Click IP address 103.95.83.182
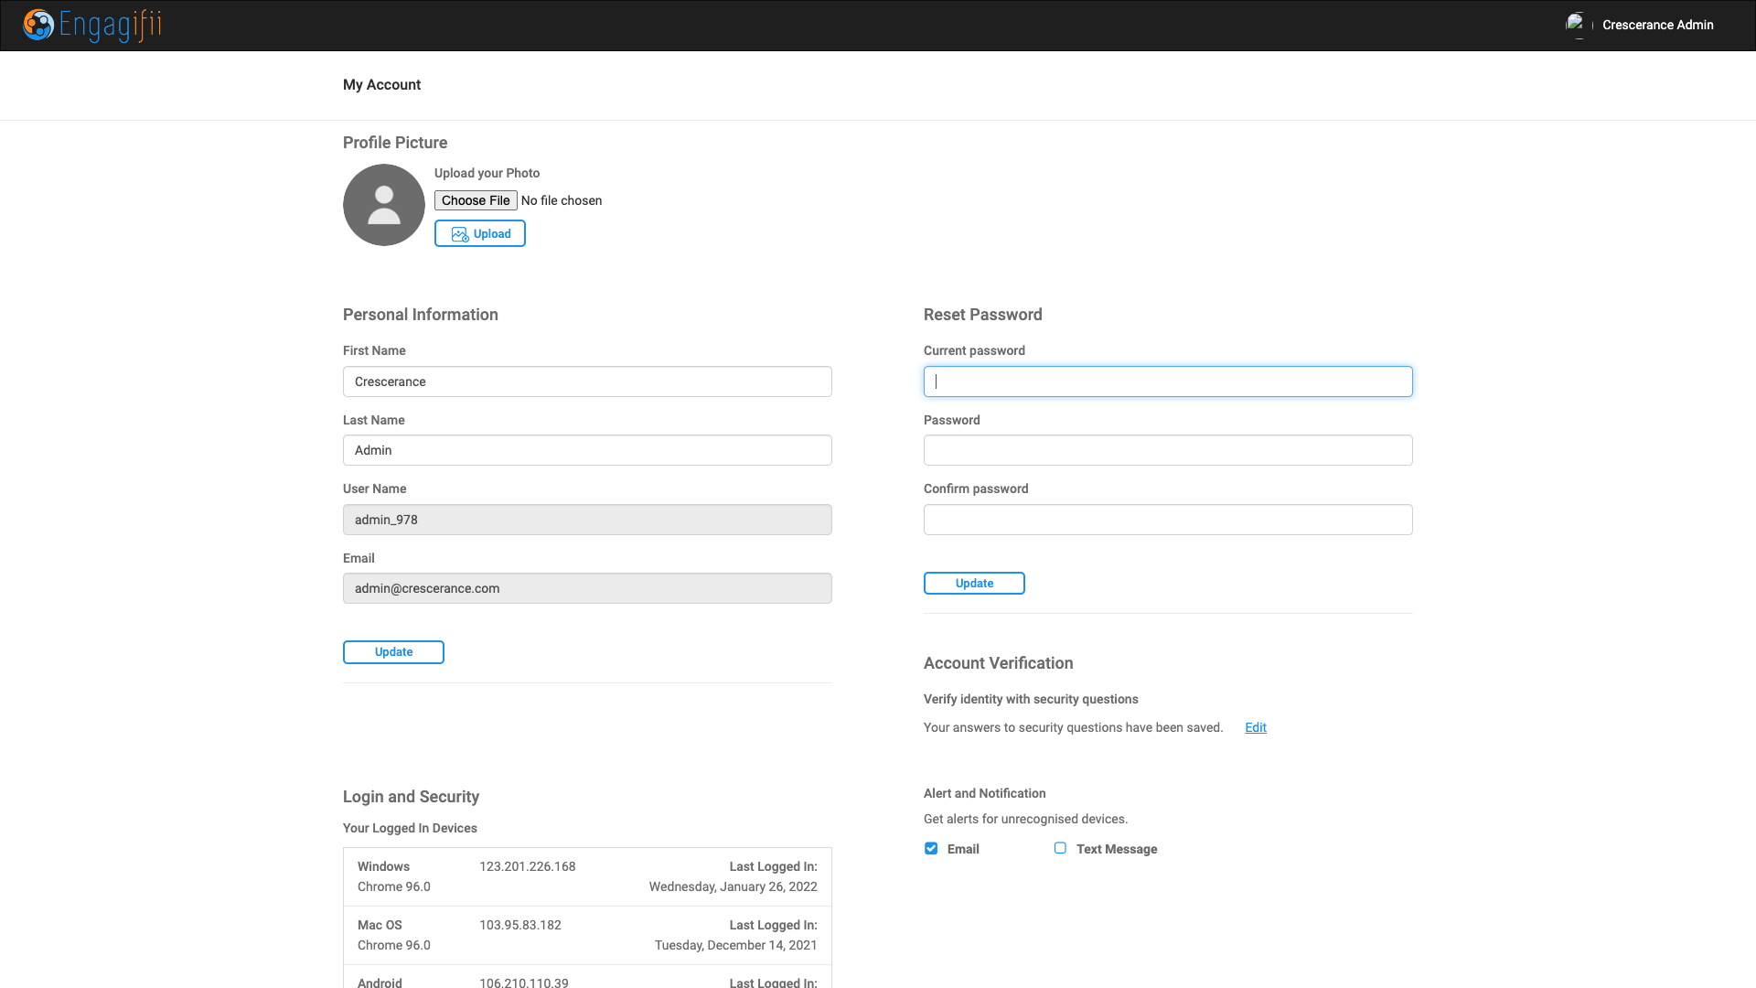 click(x=520, y=925)
